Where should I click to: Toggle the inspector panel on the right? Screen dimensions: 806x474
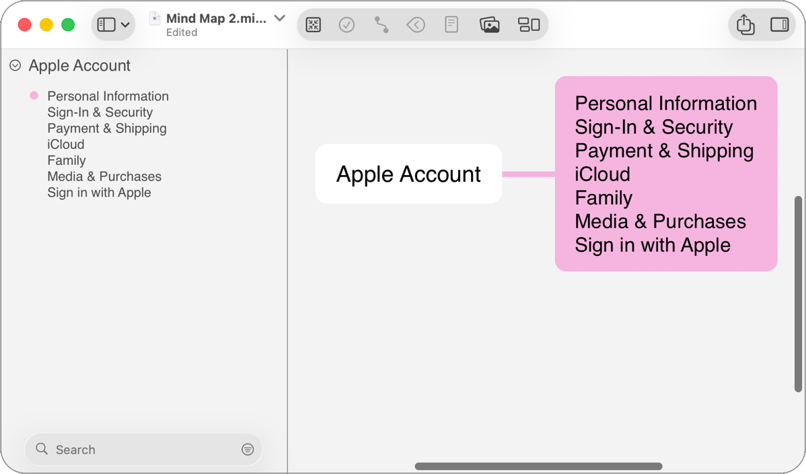click(780, 24)
